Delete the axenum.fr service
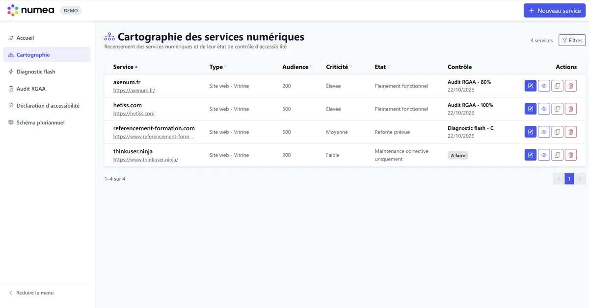589x308 pixels. [x=571, y=86]
